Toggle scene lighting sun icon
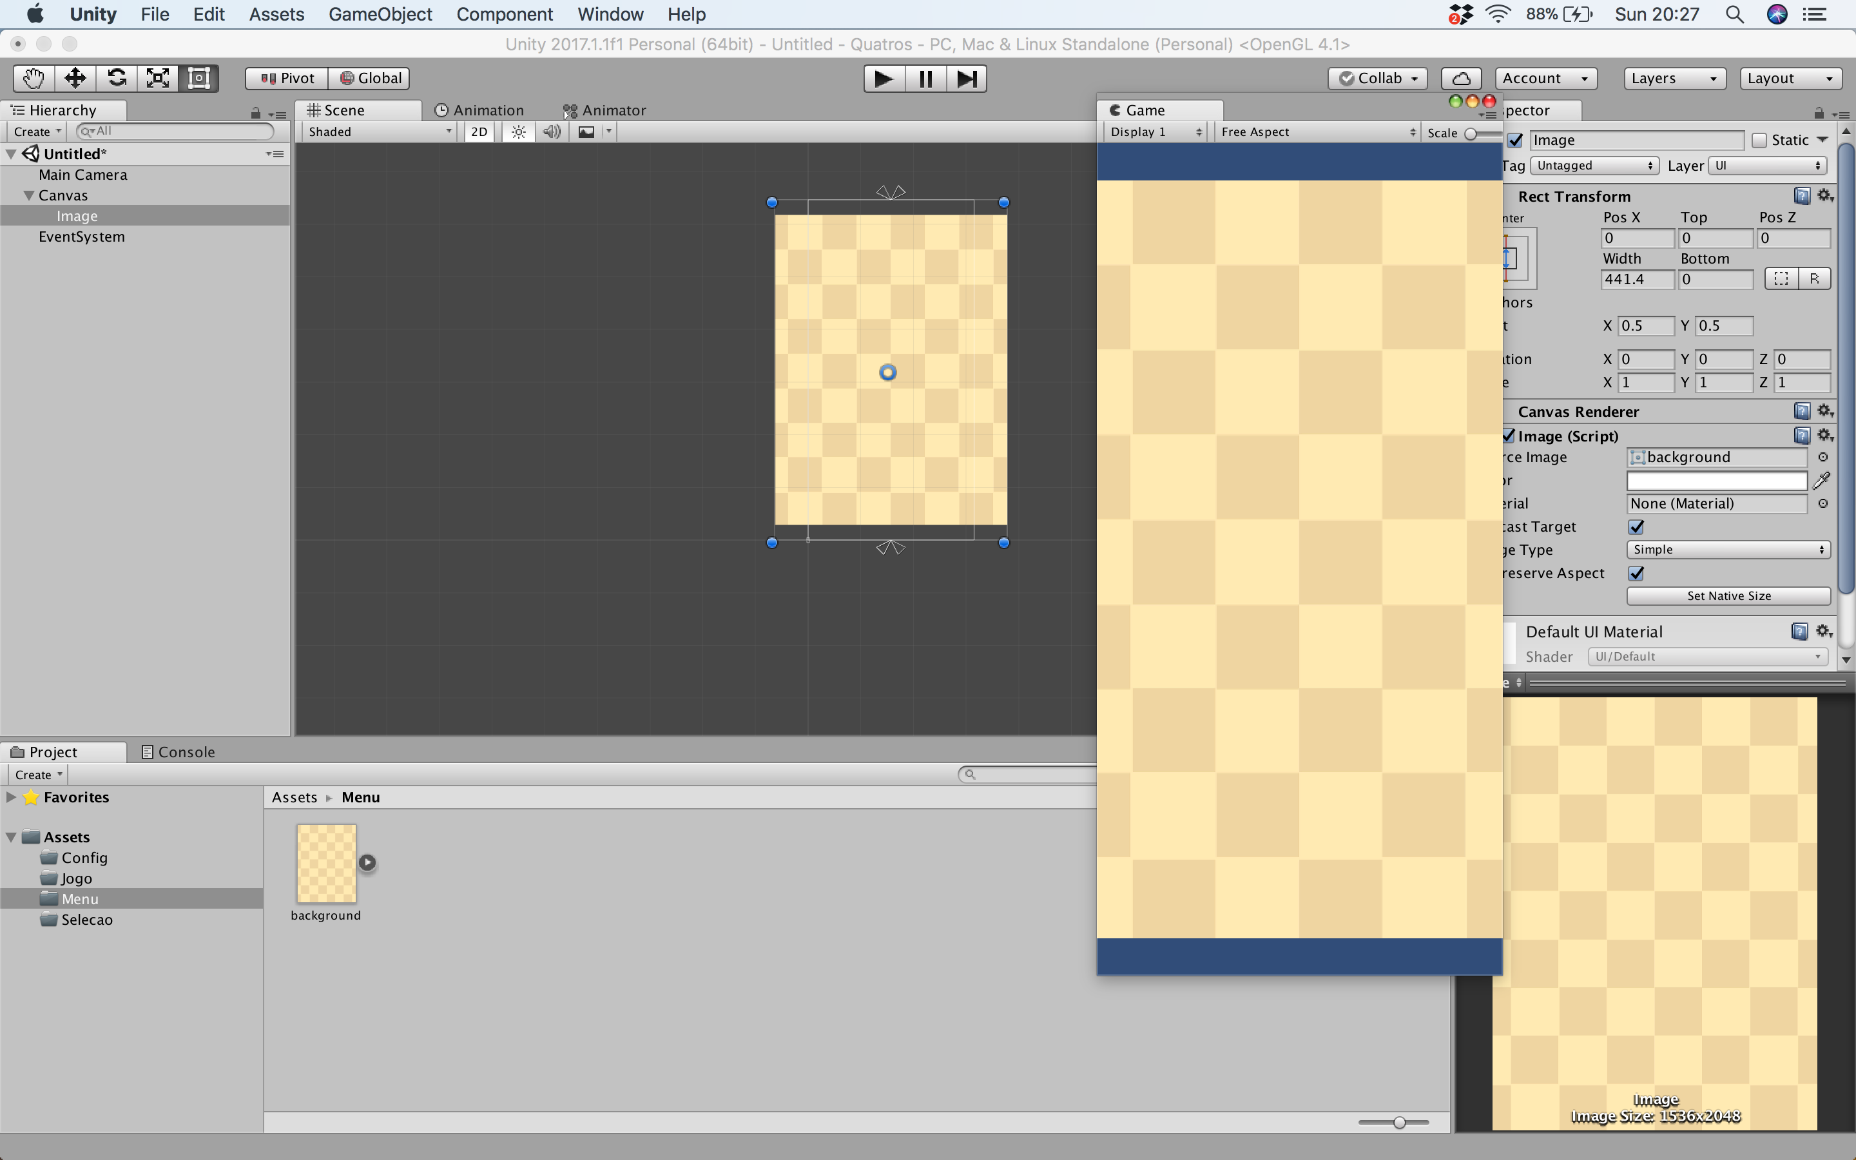The image size is (1856, 1160). (x=518, y=132)
